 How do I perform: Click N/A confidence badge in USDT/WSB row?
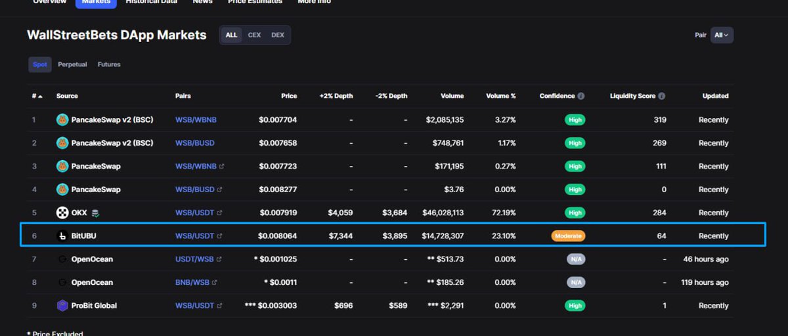pyautogui.click(x=575, y=259)
